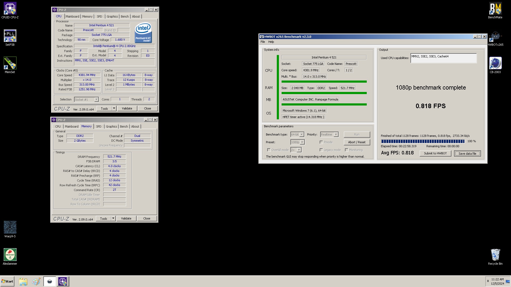511x287 pixels.
Task: Click the 0.818 FPS result text
Action: [431, 106]
